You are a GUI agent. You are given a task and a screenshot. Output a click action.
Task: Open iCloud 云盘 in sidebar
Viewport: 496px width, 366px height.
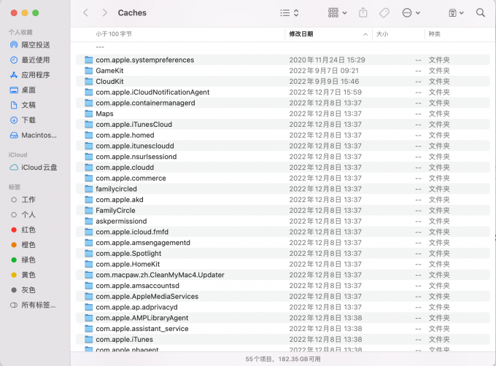(34, 168)
